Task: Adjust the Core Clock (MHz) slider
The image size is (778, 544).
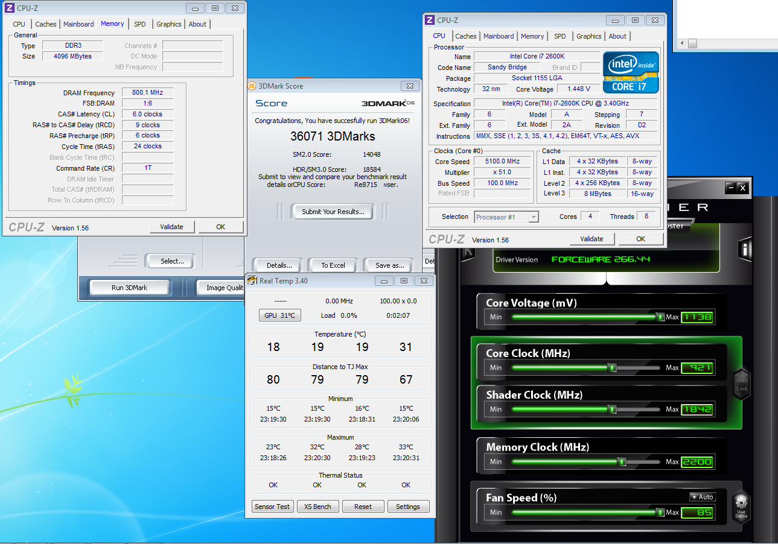Action: tap(612, 367)
